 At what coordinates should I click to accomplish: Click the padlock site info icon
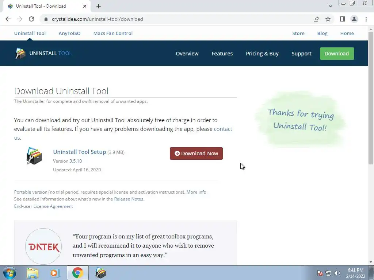46,19
